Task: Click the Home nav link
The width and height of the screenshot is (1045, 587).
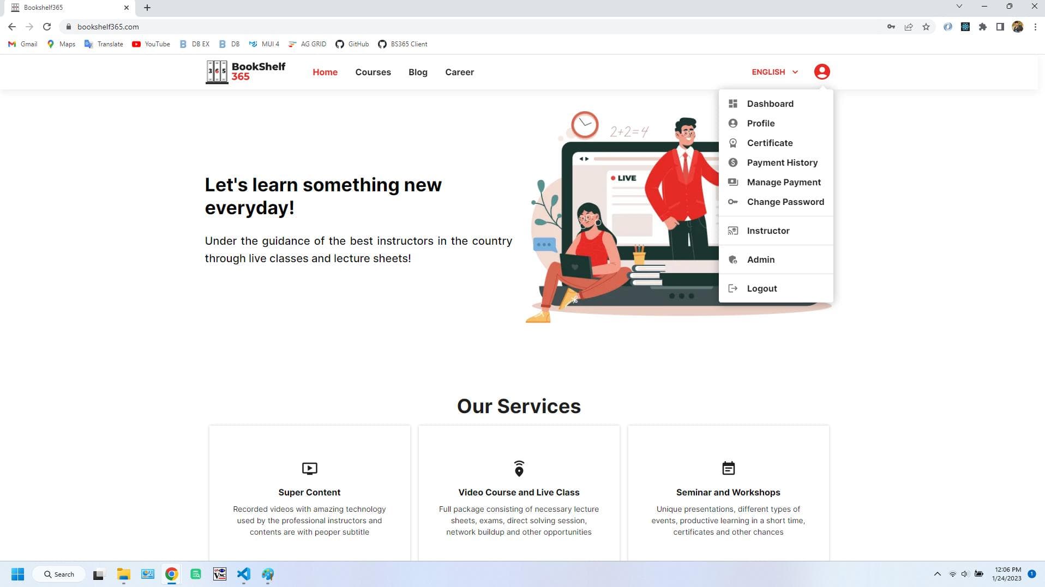Action: [325, 72]
